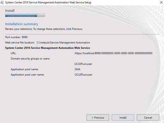Click the domain security group UCLER\orcuser entry
This screenshot has height=123, width=164.
coord(83,64)
